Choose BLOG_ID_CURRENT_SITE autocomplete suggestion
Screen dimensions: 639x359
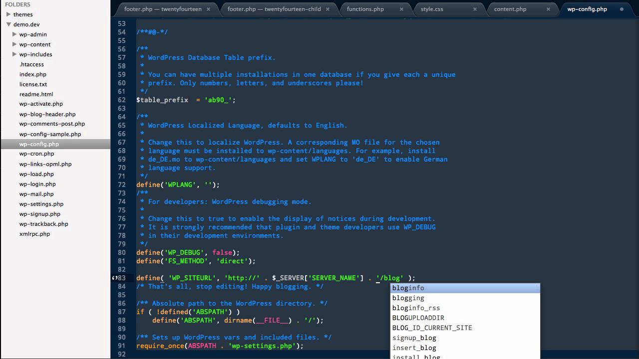(465, 328)
